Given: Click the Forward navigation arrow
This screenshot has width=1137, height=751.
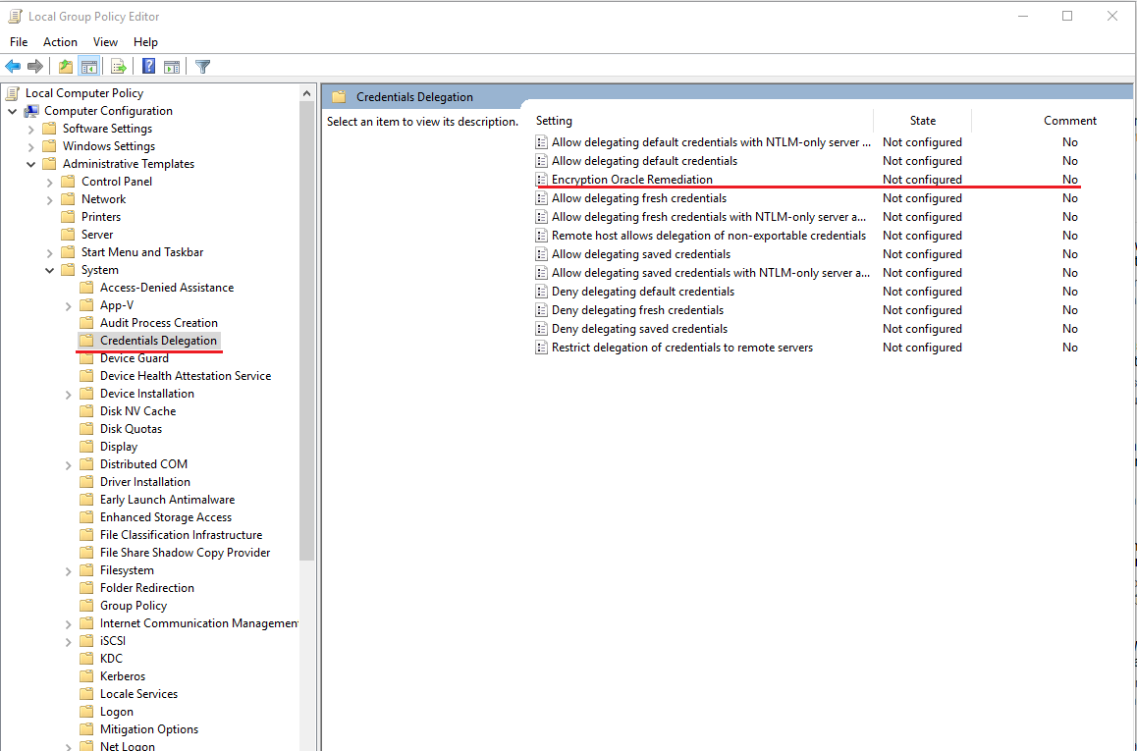Looking at the screenshot, I should tap(36, 66).
